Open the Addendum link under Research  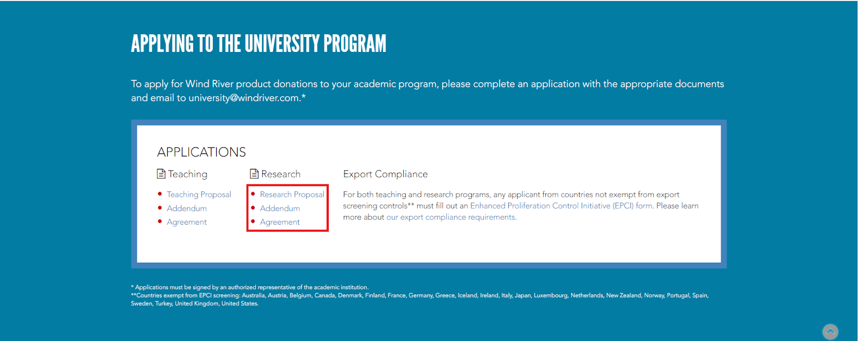(x=280, y=208)
